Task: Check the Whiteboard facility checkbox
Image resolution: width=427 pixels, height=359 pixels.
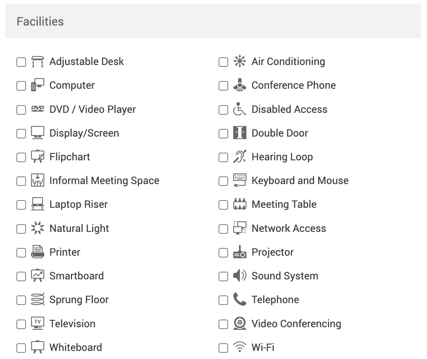Action: [x=21, y=348]
